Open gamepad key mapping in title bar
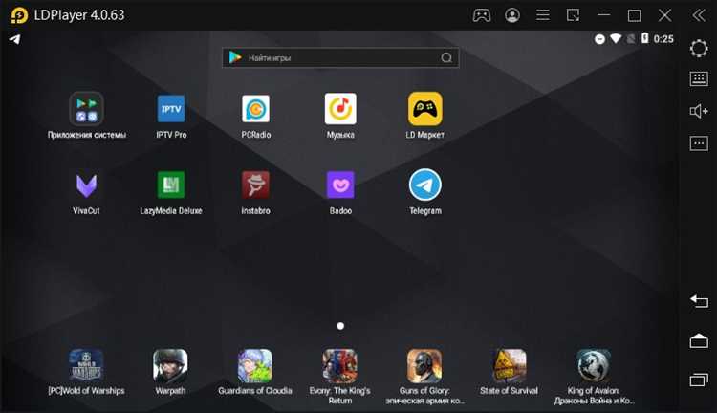This screenshot has height=413, width=717. tap(482, 15)
